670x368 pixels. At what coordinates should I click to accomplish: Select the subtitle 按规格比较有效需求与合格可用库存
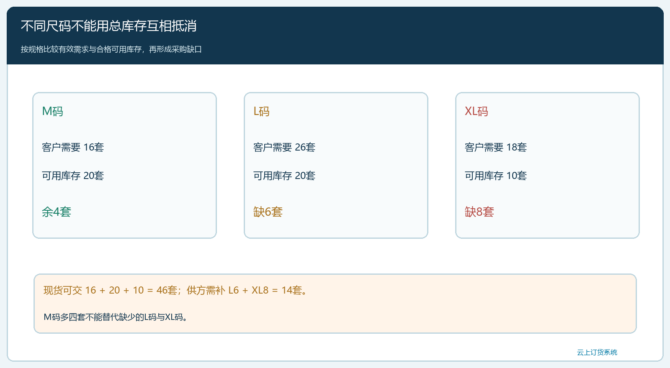click(81, 49)
